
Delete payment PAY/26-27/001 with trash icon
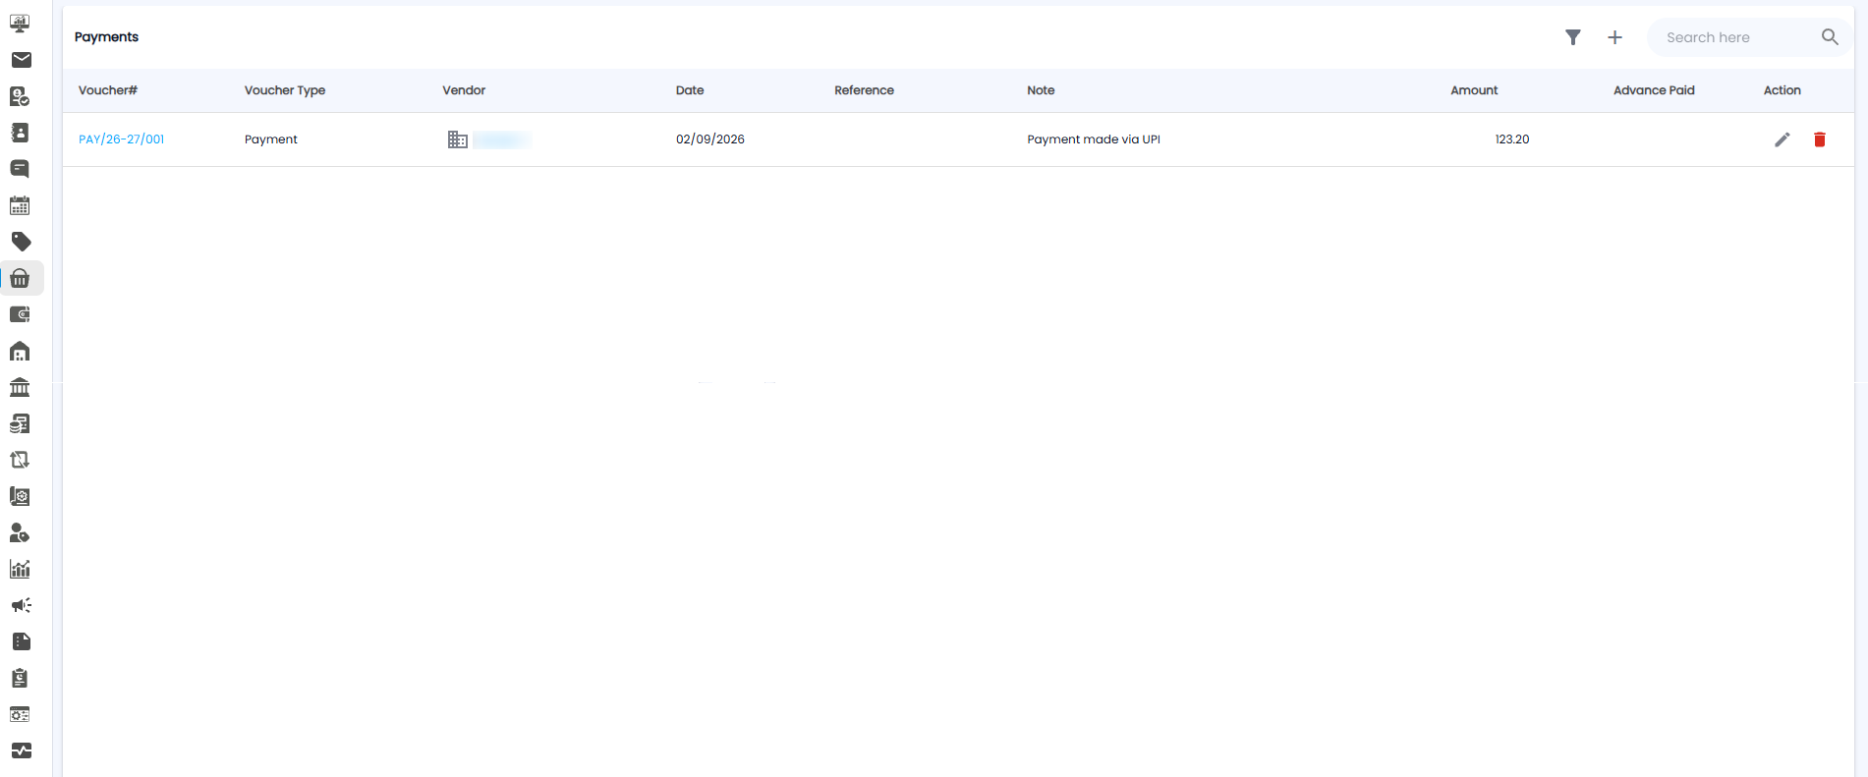click(1820, 139)
